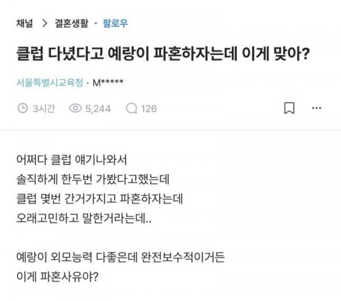Open the three-dot more options menu
The height and width of the screenshot is (301, 341).
(x=317, y=108)
